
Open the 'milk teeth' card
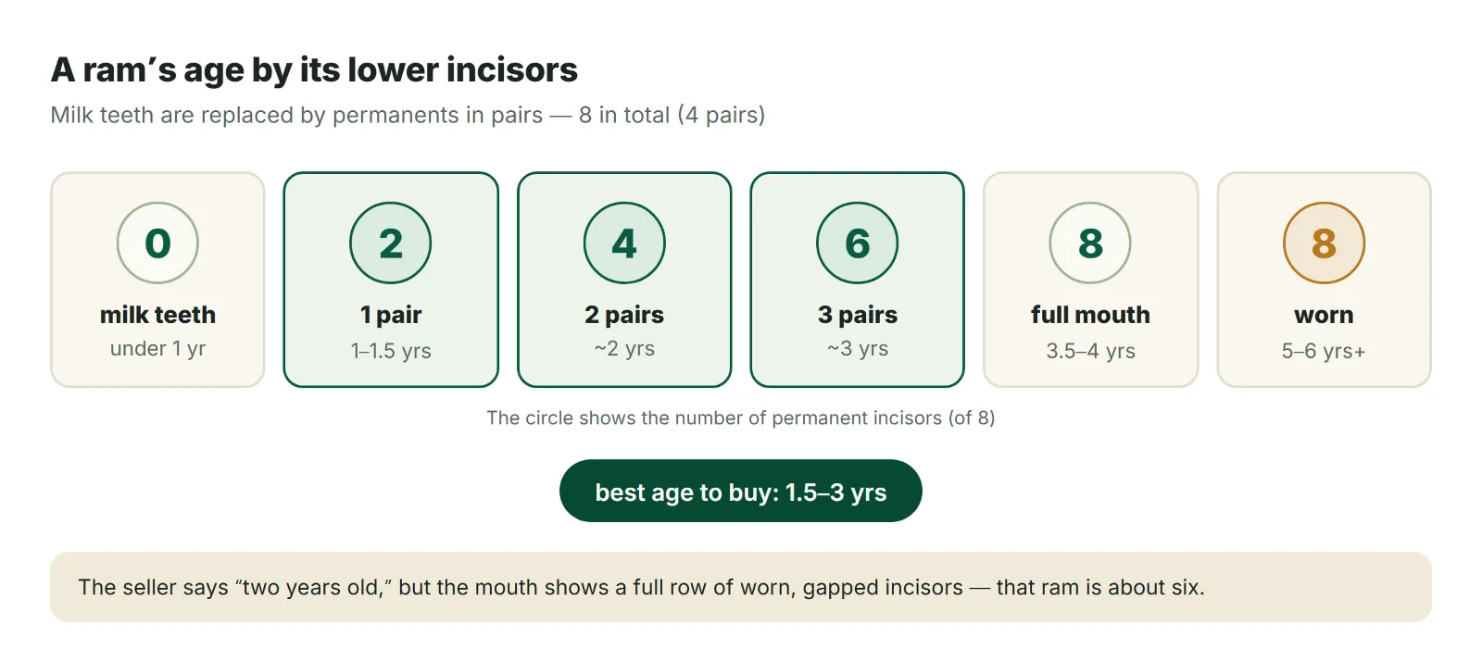[157, 280]
